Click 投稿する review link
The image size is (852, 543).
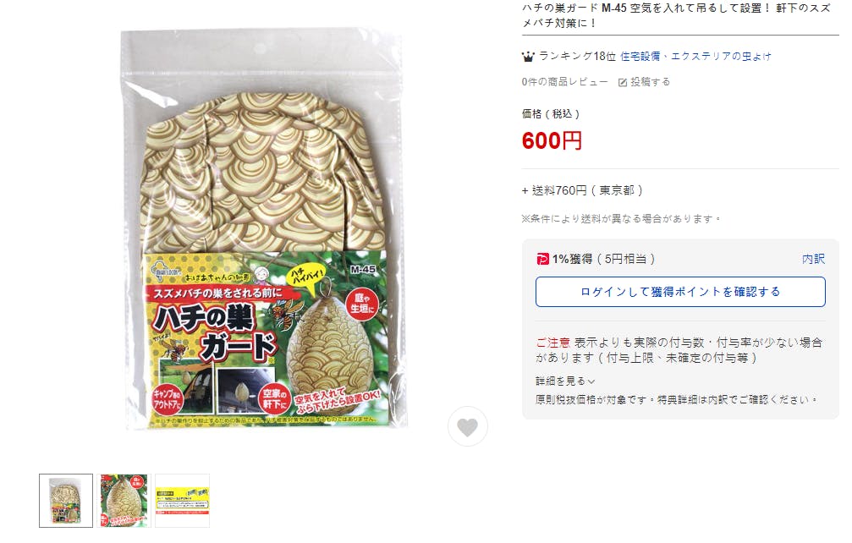coord(650,82)
